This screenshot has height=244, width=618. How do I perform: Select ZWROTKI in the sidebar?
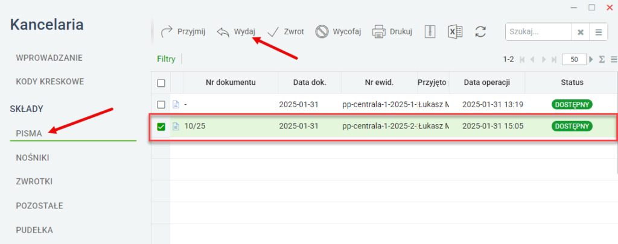(34, 182)
